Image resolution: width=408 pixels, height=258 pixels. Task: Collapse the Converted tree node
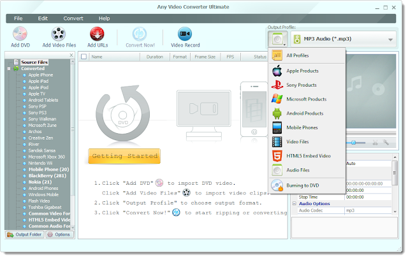coord(9,69)
